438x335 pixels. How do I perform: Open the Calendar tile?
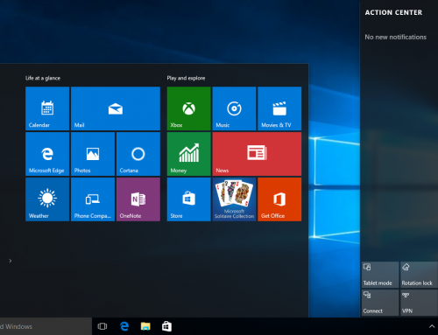[x=47, y=108]
